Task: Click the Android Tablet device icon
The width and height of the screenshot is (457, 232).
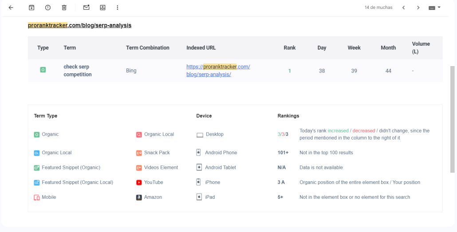Action: tap(199, 168)
